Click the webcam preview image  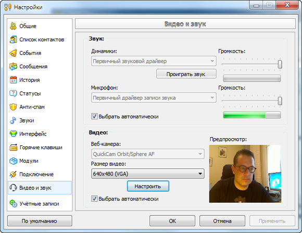coord(245,174)
